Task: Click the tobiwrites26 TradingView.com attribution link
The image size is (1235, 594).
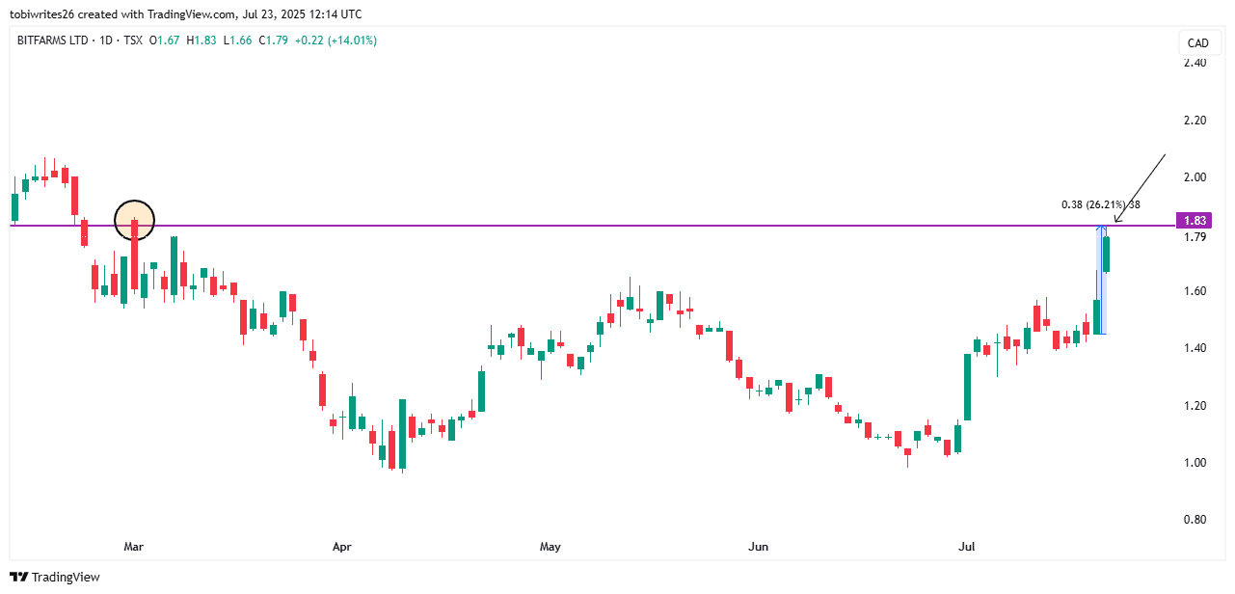Action: pyautogui.click(x=116, y=13)
